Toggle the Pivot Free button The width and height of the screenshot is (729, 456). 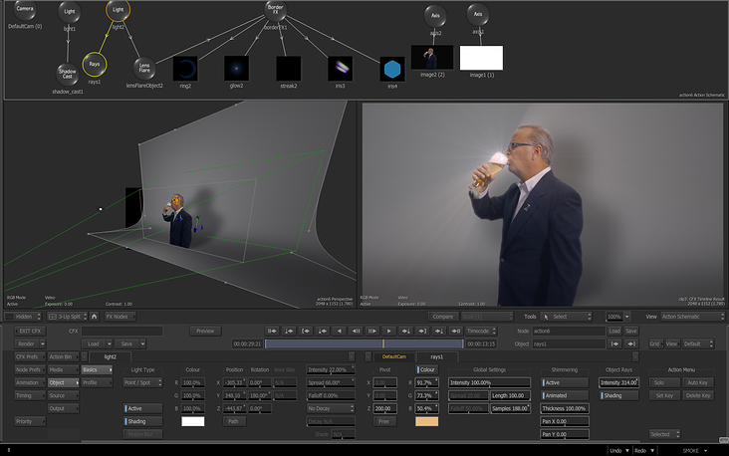(x=384, y=421)
